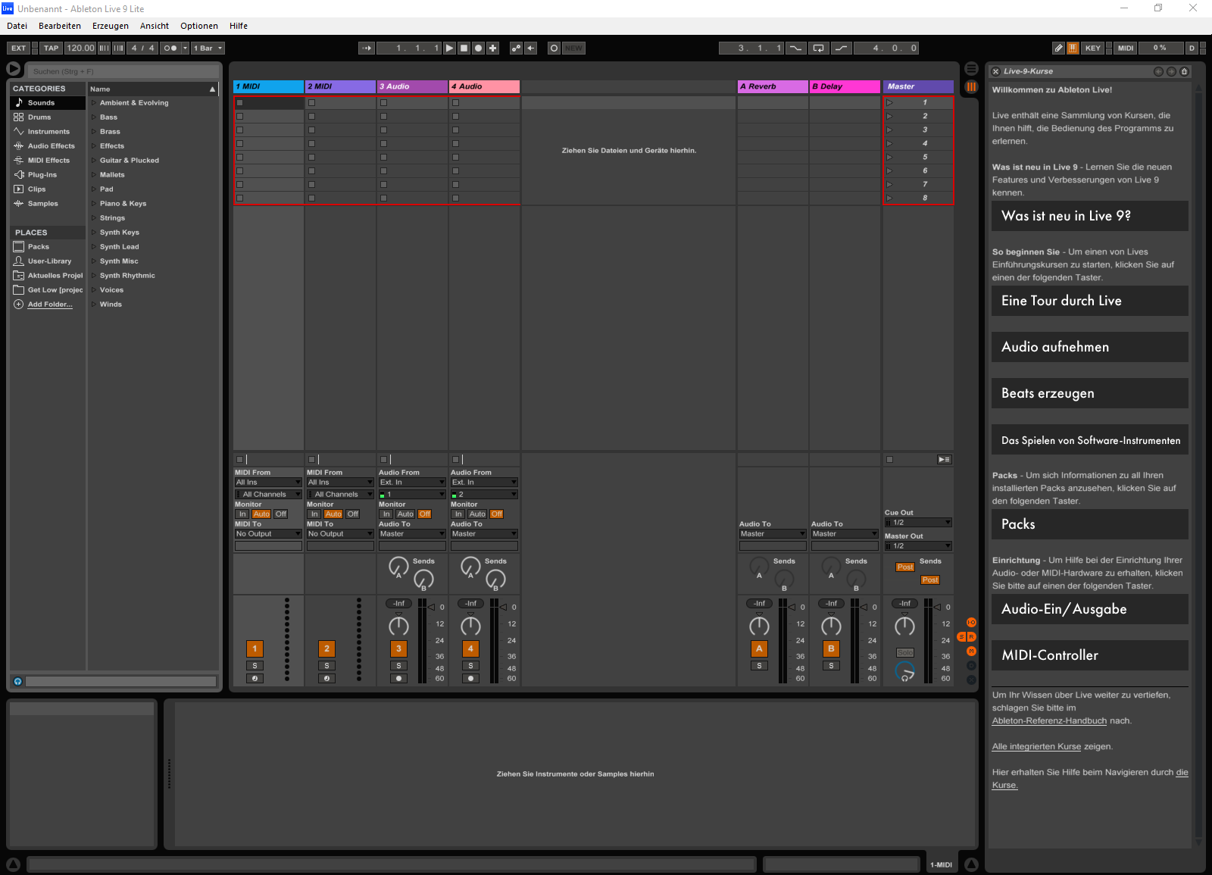The width and height of the screenshot is (1212, 875).
Task: Arm track 4 record button
Action: pos(470,679)
